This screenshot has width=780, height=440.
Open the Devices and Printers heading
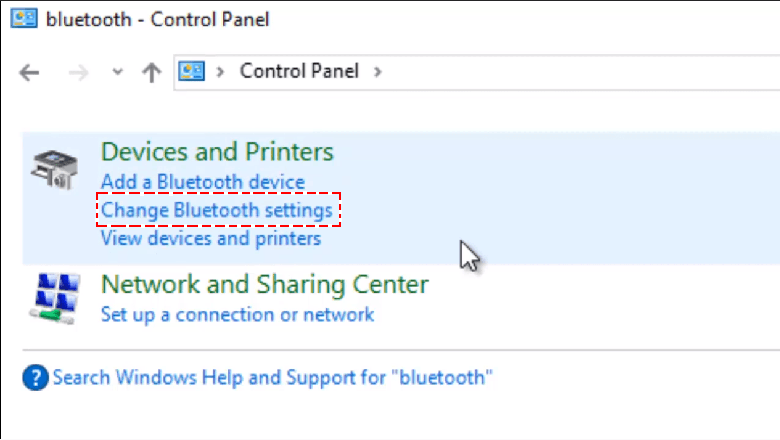pyautogui.click(x=217, y=152)
